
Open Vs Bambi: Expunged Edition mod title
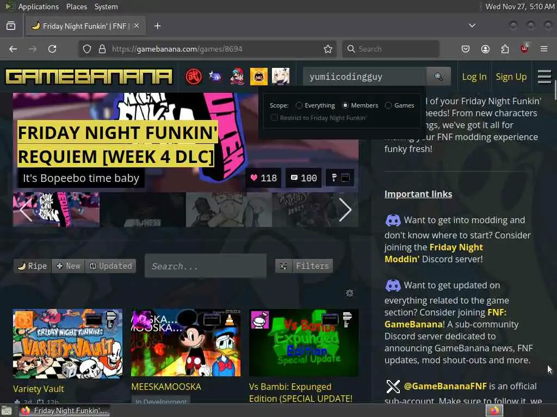[300, 393]
